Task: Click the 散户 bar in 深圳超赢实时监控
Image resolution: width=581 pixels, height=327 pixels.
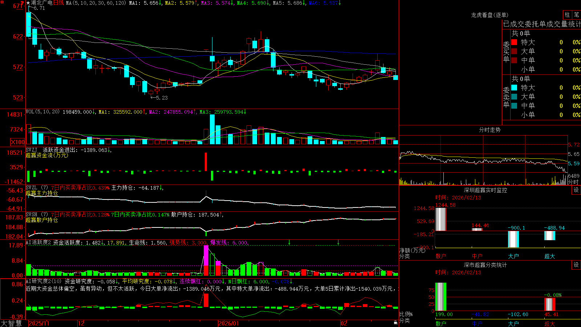Action: [x=440, y=219]
